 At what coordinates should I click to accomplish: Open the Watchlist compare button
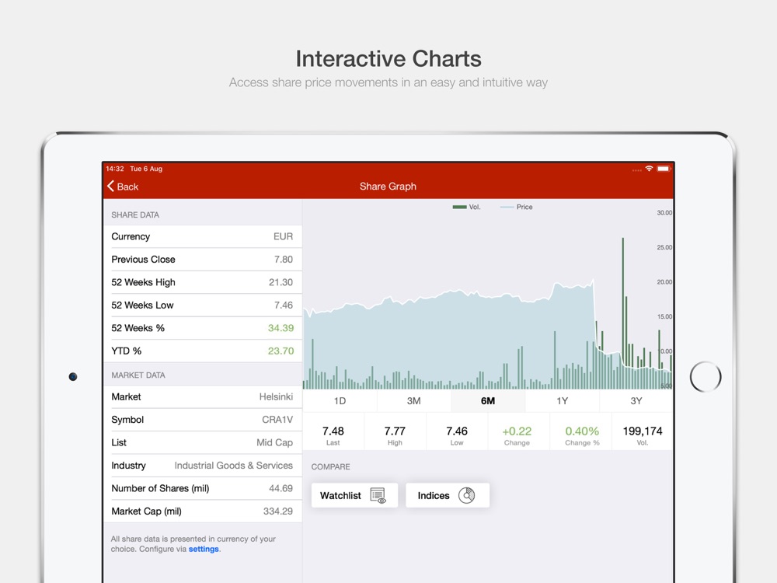pyautogui.click(x=354, y=495)
